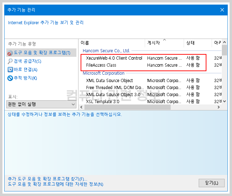Click 사용 함 status of FileAccess Class
Image resolution: width=232 pixels, height=196 pixels.
coord(193,65)
